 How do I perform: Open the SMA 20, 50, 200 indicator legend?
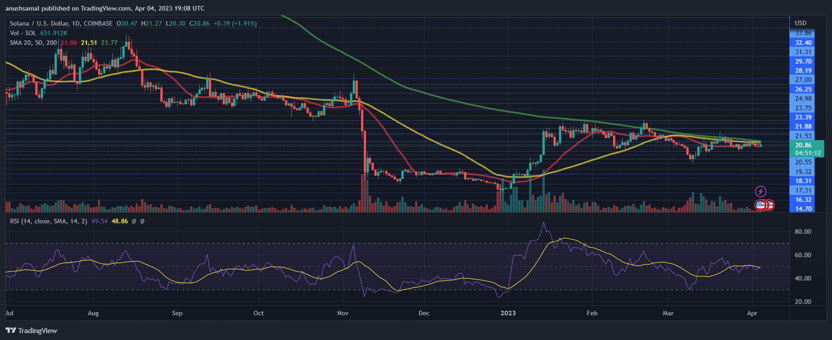(33, 43)
